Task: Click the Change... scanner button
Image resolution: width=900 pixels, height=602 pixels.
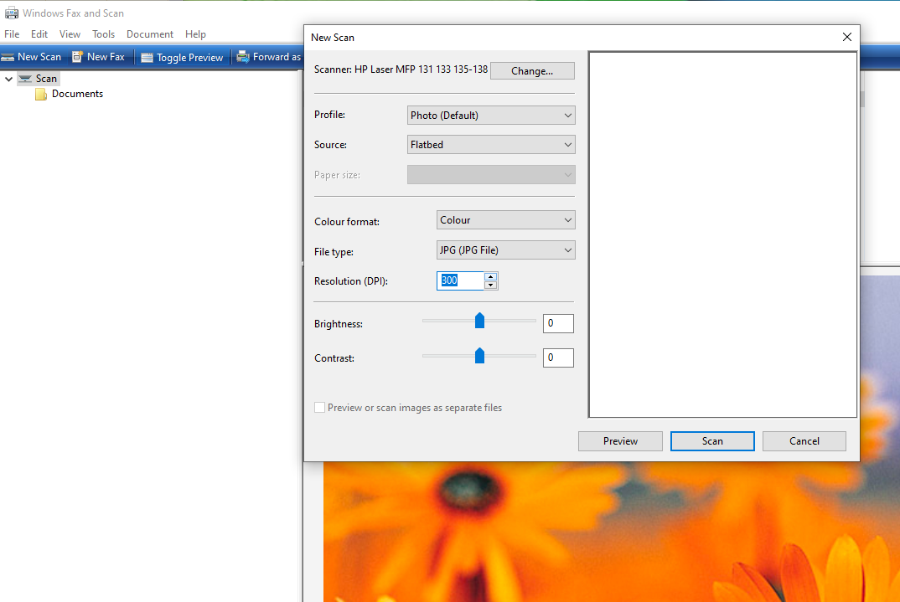Action: (532, 71)
